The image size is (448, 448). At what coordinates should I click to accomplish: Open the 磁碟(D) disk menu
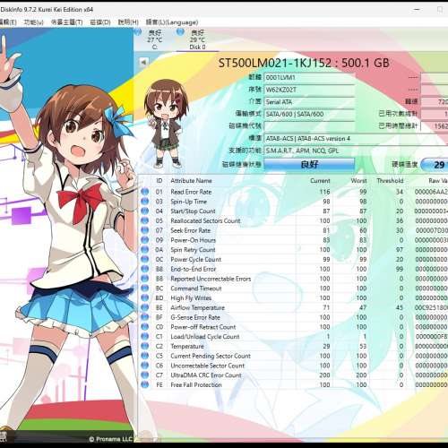[100, 22]
